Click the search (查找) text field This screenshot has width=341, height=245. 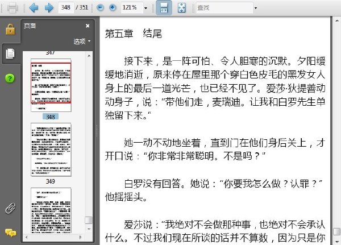tap(224, 7)
